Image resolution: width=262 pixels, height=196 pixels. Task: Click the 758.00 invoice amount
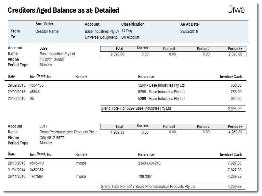236,92
